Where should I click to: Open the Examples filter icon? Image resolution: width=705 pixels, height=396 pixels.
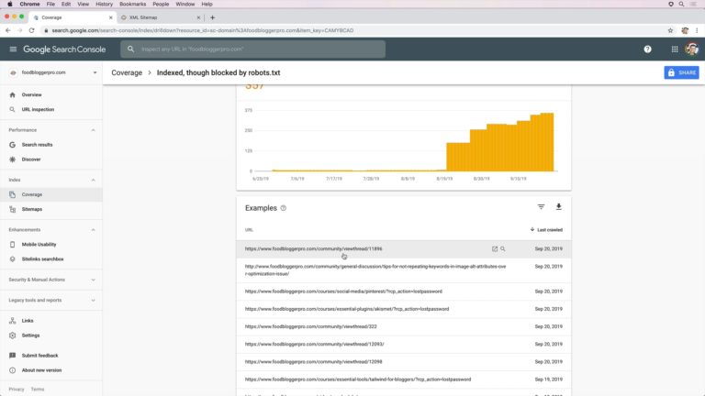[x=541, y=207]
